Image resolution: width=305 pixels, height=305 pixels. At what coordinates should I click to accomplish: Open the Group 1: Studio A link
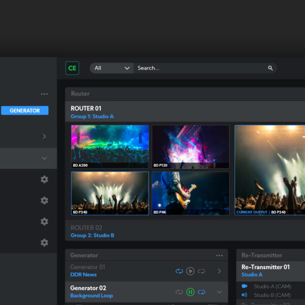(92, 116)
